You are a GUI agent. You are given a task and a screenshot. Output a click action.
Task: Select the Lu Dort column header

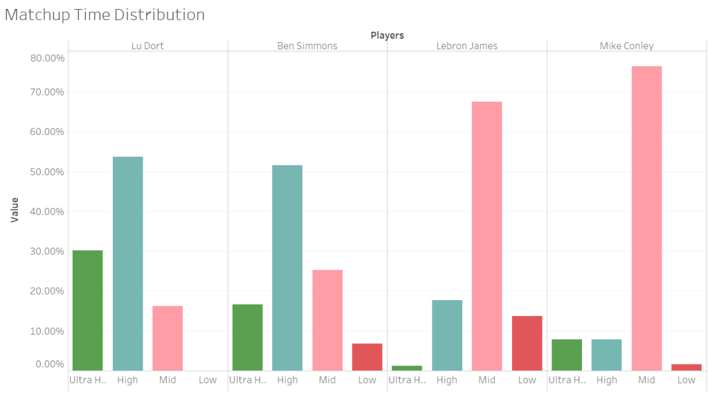click(x=147, y=46)
